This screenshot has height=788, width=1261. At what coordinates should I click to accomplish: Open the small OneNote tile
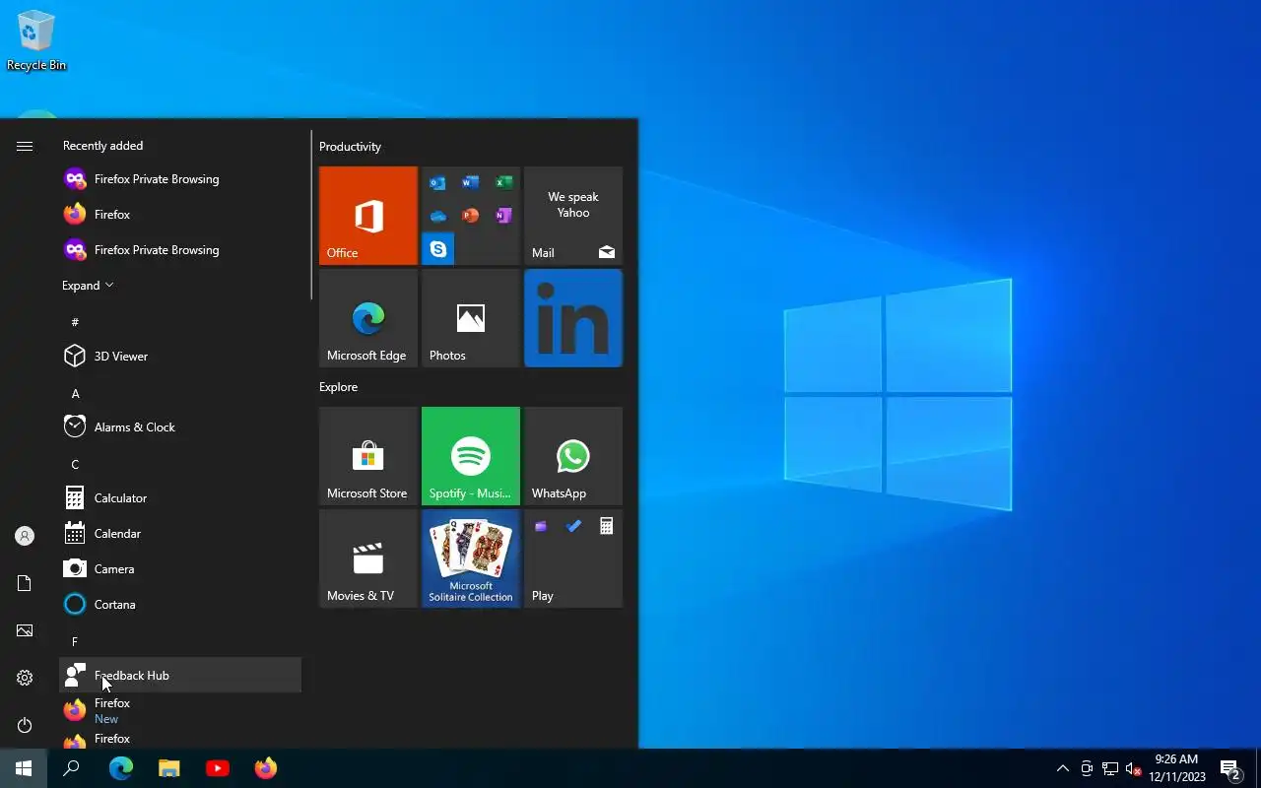503,216
